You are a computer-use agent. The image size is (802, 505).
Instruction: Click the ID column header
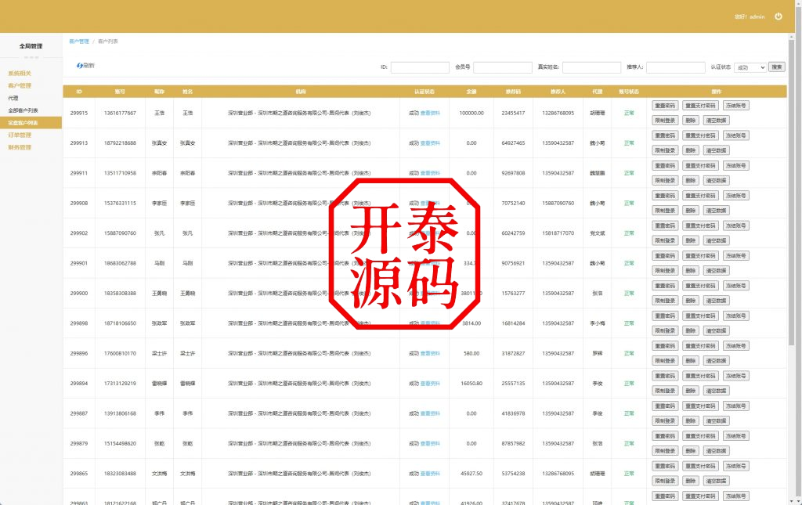click(79, 92)
